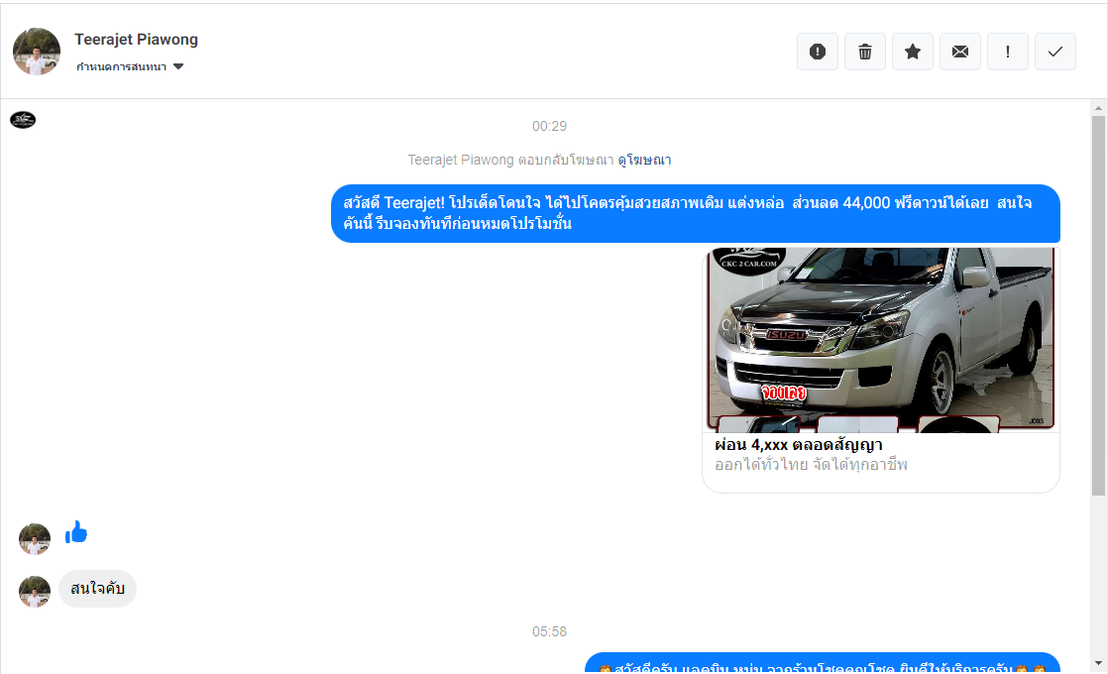This screenshot has height=674, width=1108.
Task: Select the สนใจคับ message bubble
Action: 97,589
